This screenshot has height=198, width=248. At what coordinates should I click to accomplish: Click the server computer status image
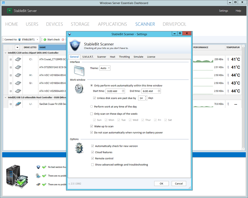pos(17,177)
